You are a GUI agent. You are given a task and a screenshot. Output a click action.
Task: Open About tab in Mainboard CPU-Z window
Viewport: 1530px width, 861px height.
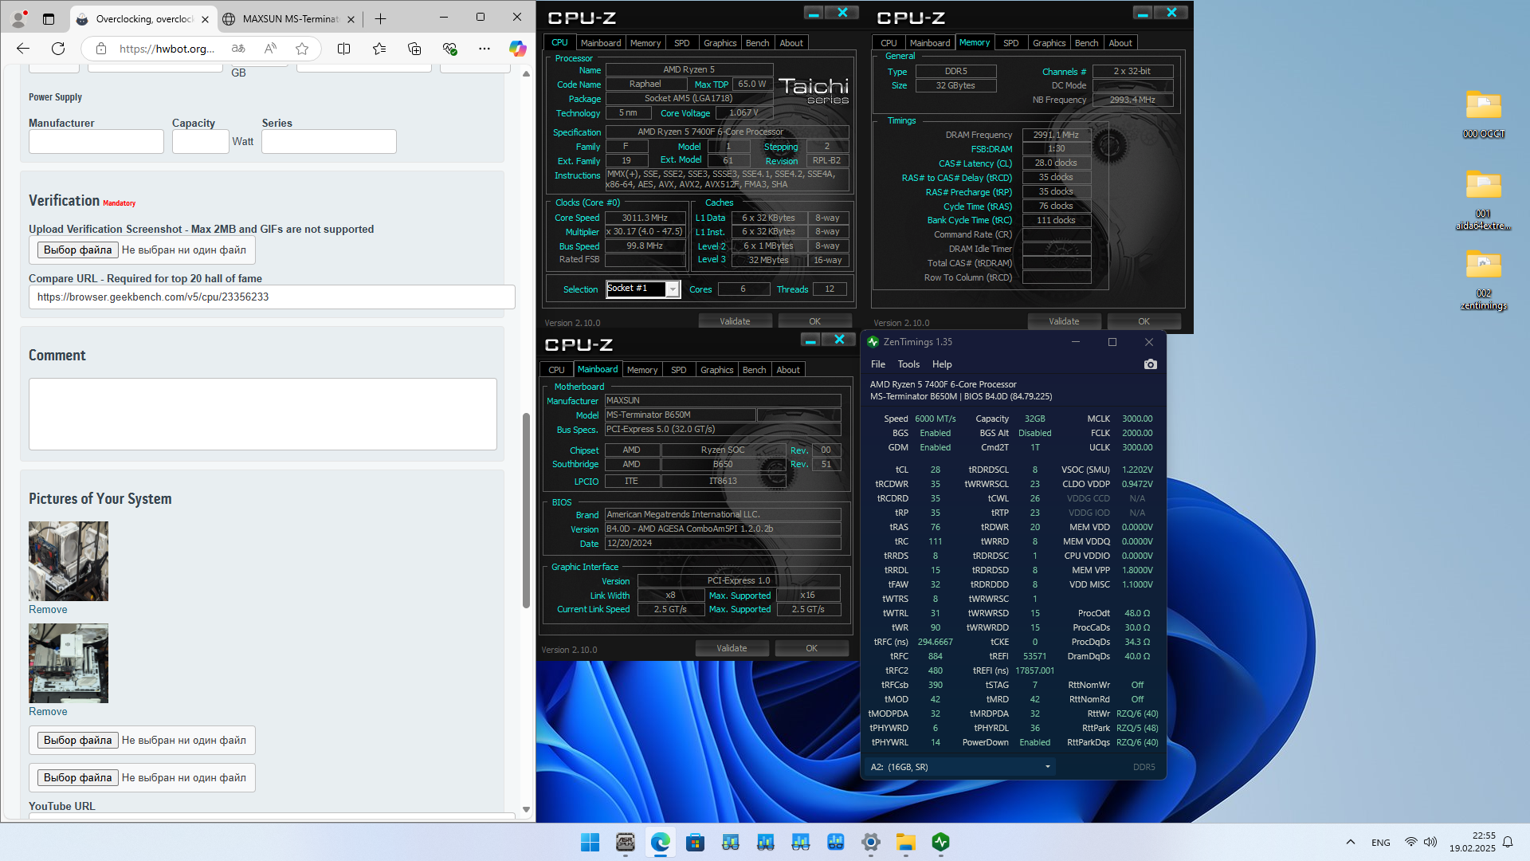[x=787, y=370]
